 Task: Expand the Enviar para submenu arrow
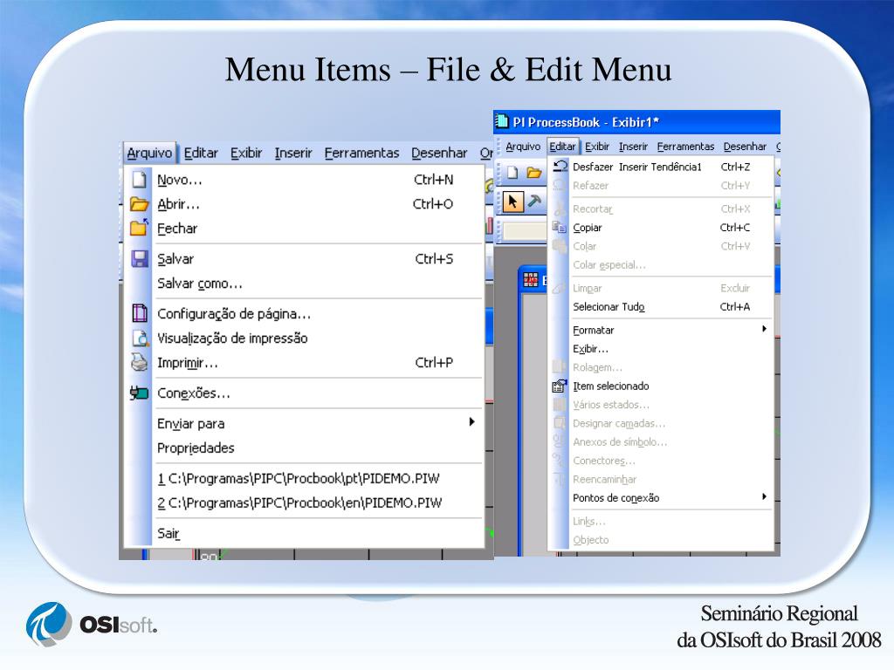[471, 421]
